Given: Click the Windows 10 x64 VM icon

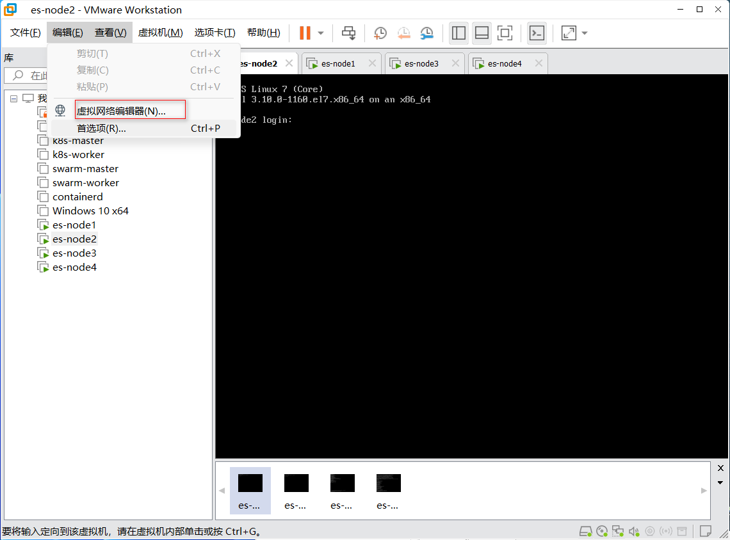Looking at the screenshot, I should 43,210.
